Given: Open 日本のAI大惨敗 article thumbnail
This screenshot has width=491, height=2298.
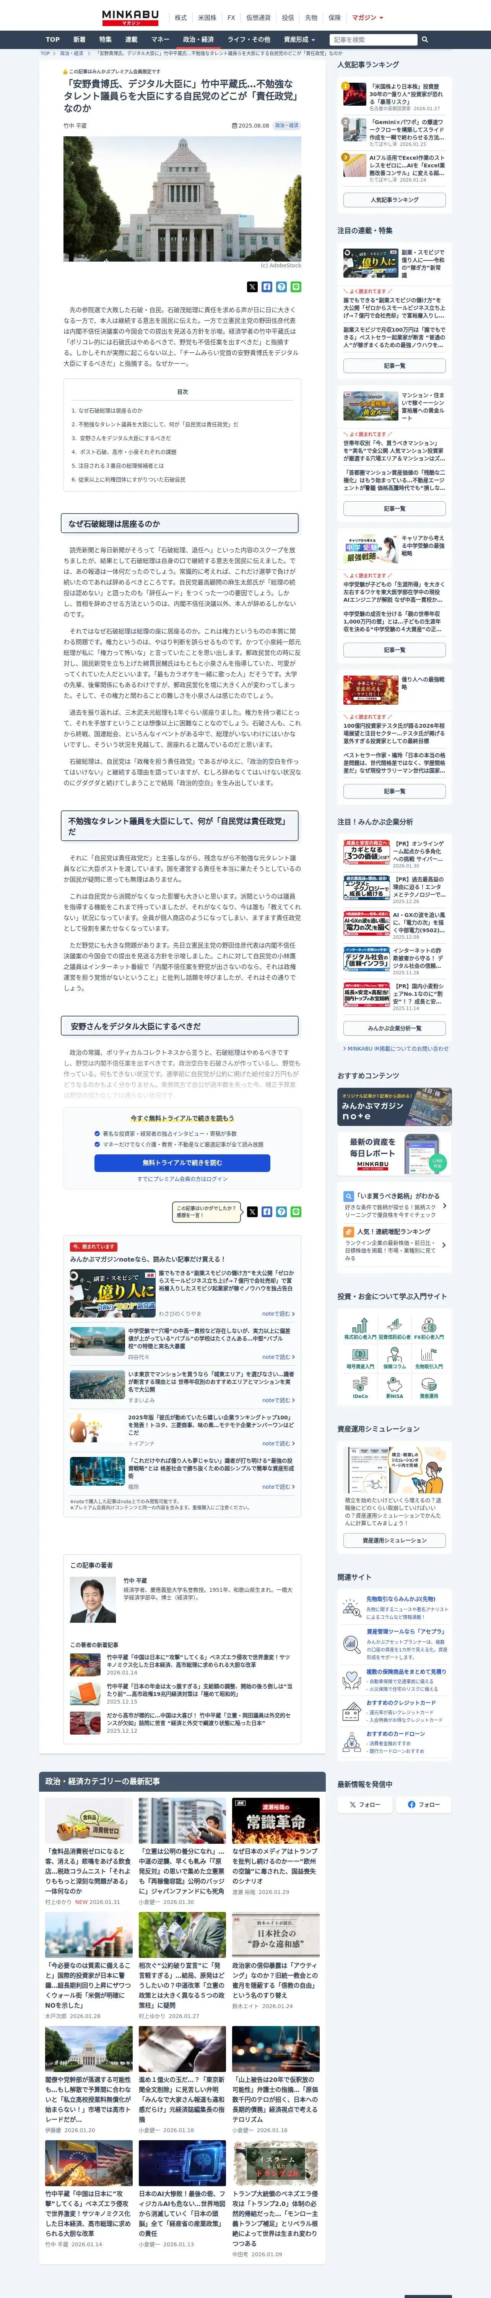Looking at the screenshot, I should point(182,2162).
